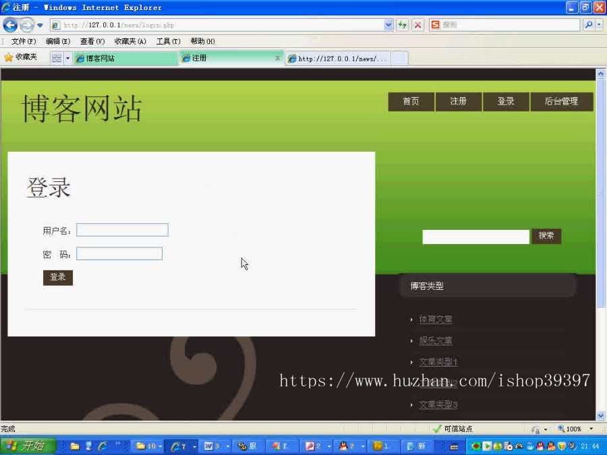Viewport: 607px width, 455px height.
Task: Click the folder icon in Quick Launch
Action: click(75, 446)
